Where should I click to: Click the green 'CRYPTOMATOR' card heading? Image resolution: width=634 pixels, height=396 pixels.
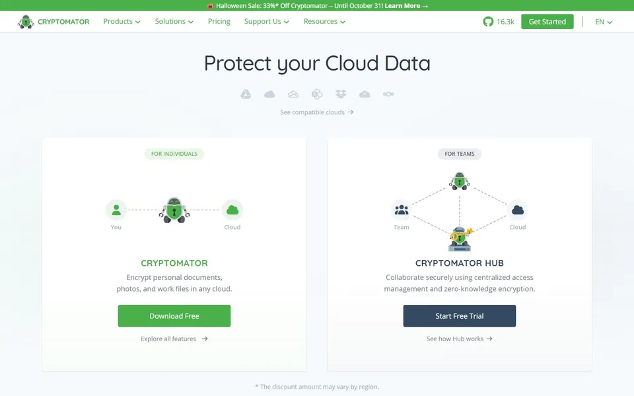(174, 263)
